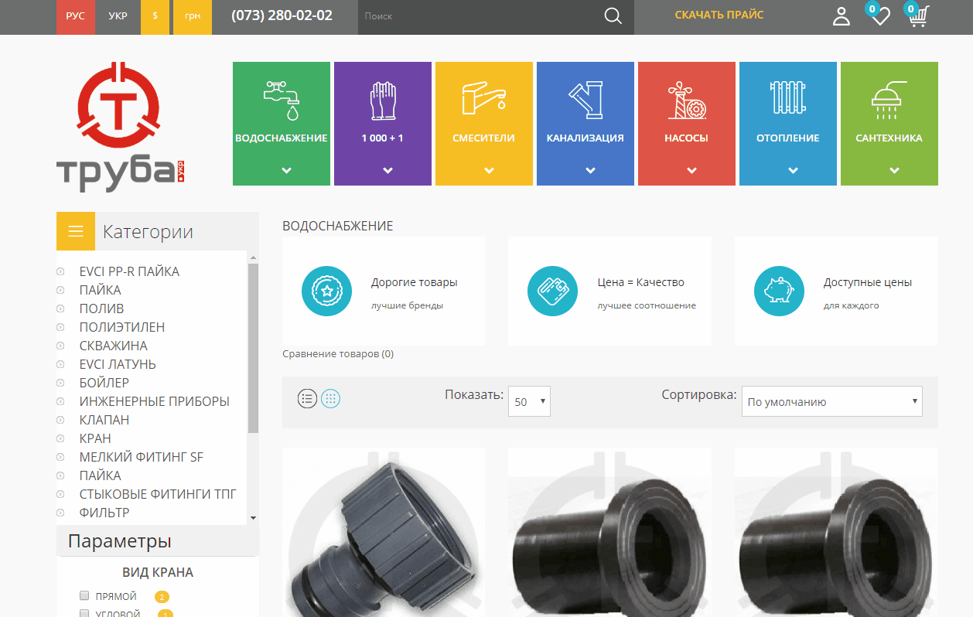Open the ФИЛЬТР category
Screen dimensions: 973x617
(104, 513)
